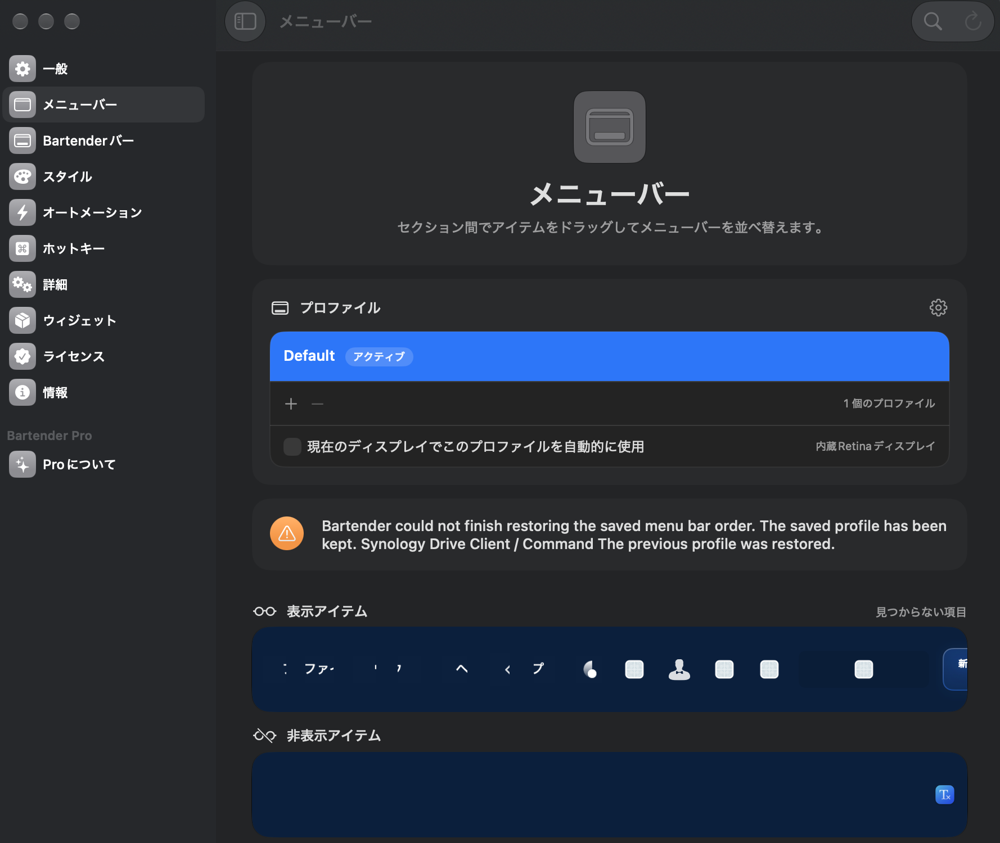
Task: Open the Bartender バー settings
Action: click(x=103, y=140)
